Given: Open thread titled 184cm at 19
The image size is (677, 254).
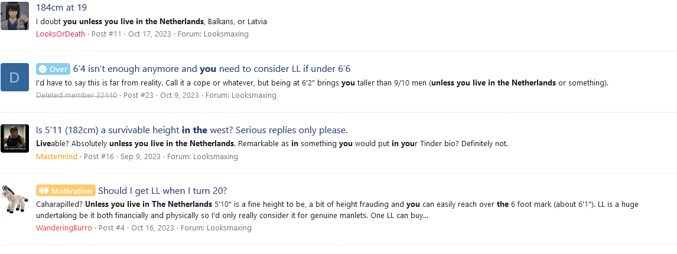Looking at the screenshot, I should point(61,7).
